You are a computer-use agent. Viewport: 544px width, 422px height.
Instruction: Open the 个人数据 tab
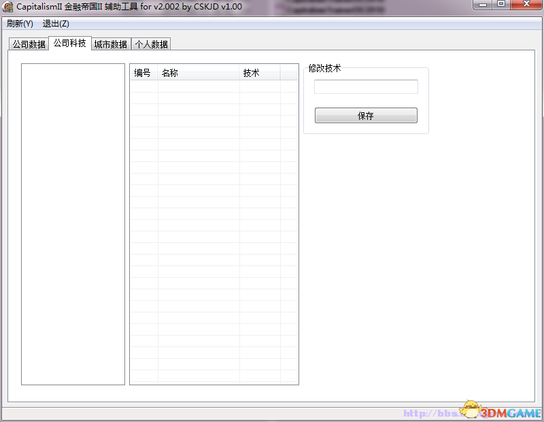(151, 44)
